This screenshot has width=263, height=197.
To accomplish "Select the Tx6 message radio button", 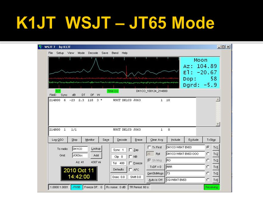I will 208,180.
